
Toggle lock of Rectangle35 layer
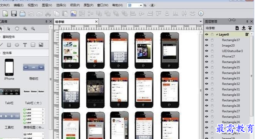click(x=212, y=67)
